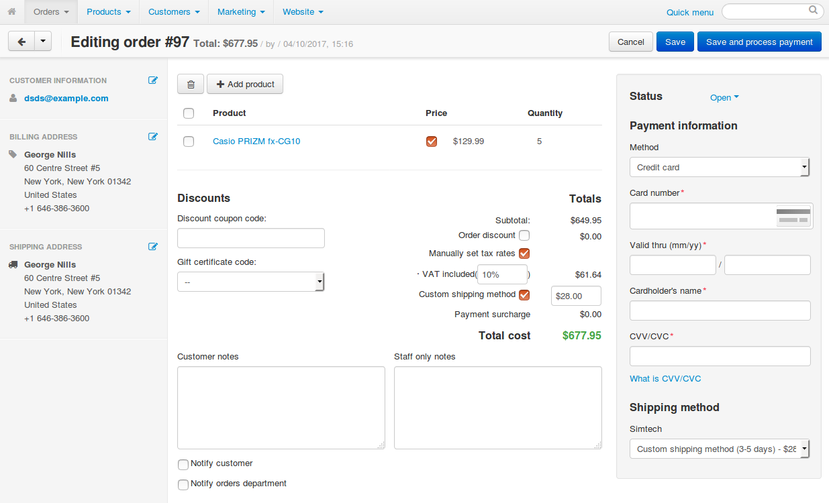Uncheck Custom shipping method checkbox
Screen dimensions: 829x503
coord(524,294)
